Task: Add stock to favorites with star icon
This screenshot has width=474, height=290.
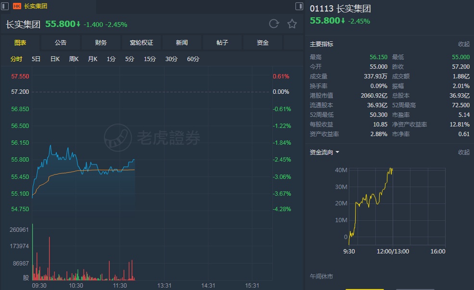Action: [292, 24]
